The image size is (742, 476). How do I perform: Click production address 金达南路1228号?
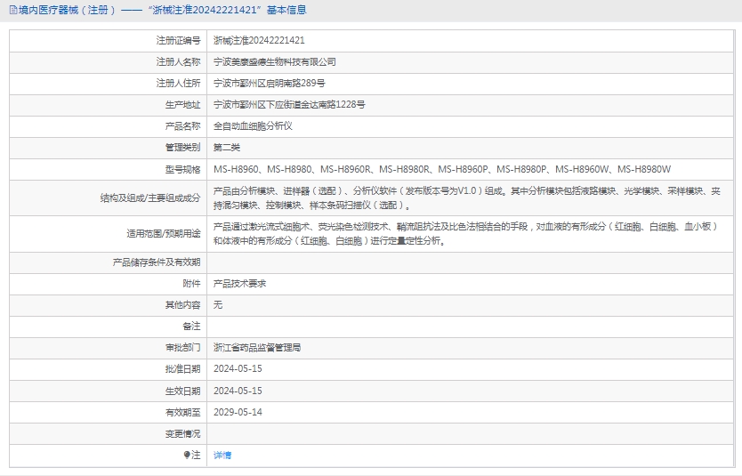point(289,104)
